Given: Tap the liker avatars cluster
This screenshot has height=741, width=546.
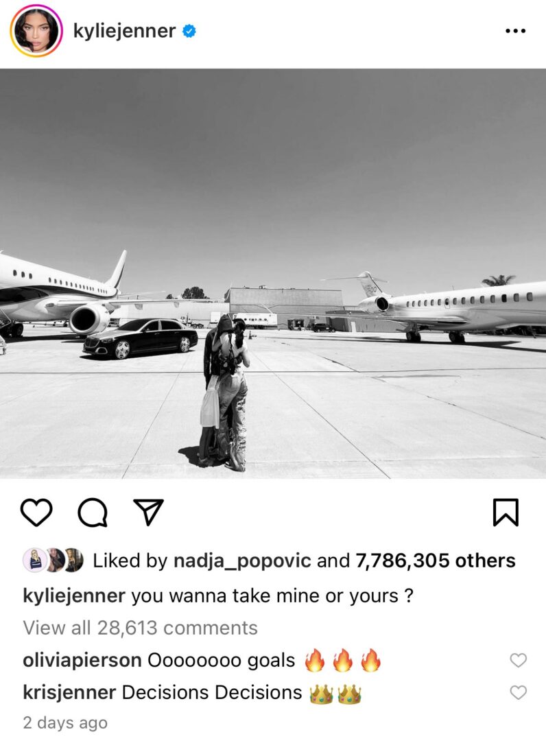Looking at the screenshot, I should pyautogui.click(x=54, y=561).
